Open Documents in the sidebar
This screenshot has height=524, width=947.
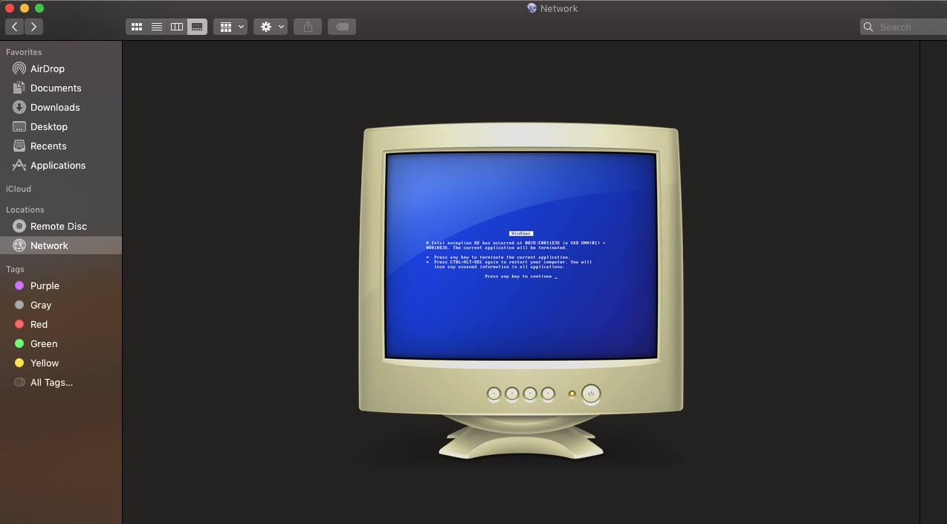pos(61,88)
